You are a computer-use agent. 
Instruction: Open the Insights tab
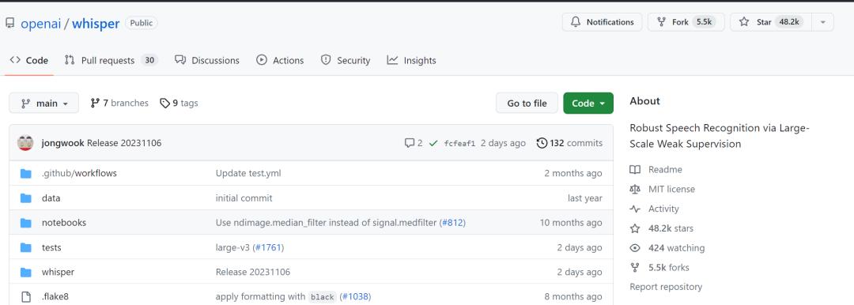coord(411,61)
